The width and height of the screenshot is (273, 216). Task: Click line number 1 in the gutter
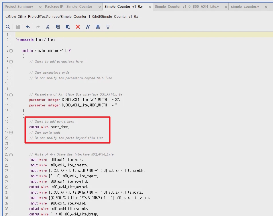[7, 34]
